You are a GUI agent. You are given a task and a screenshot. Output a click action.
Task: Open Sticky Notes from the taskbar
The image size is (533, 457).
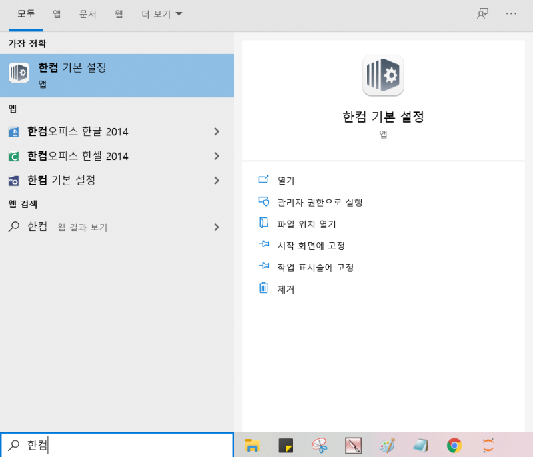[286, 445]
